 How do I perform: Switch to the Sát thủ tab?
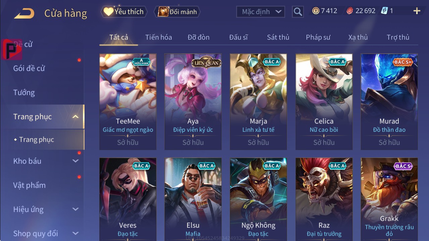[278, 37]
